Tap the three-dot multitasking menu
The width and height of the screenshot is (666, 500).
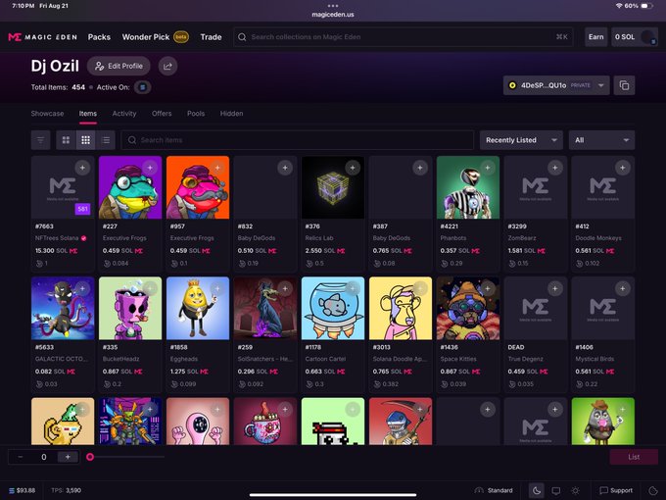click(333, 6)
